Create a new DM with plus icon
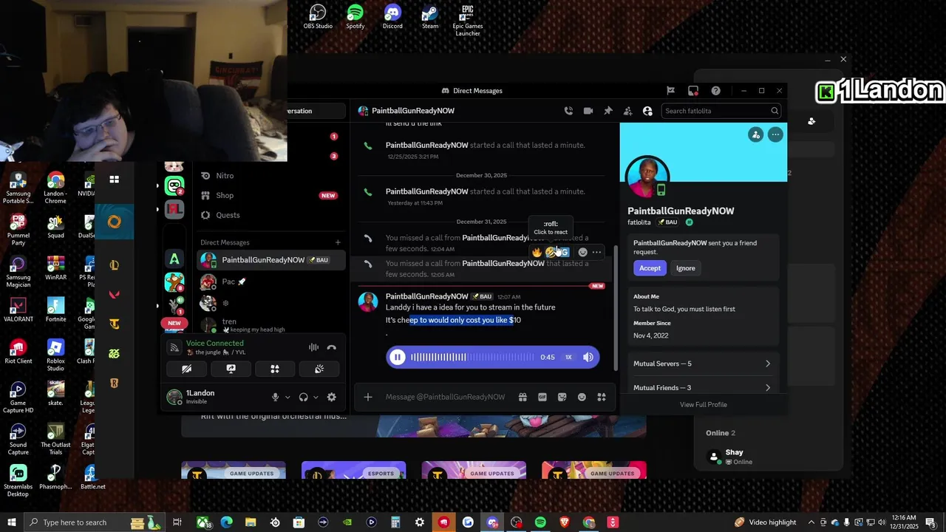 338,242
